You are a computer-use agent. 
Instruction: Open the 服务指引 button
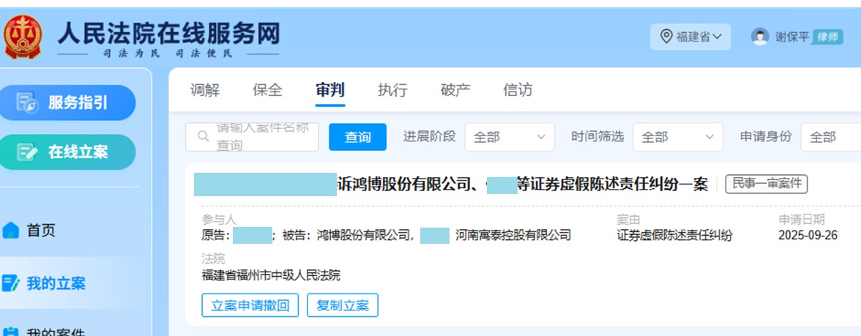[67, 102]
